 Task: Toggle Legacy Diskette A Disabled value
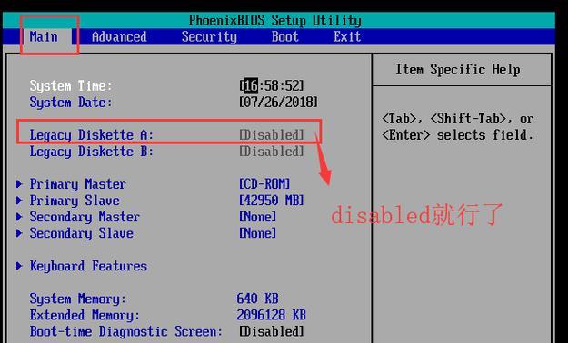272,135
